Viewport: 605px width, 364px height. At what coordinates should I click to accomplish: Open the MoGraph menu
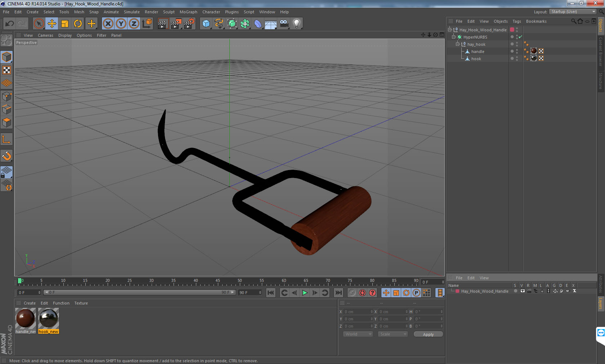coord(188,12)
